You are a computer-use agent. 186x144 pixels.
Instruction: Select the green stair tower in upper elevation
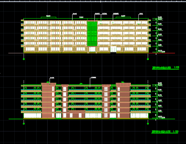92,33
